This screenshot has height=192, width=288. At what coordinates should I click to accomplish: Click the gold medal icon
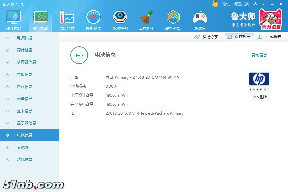215,4
